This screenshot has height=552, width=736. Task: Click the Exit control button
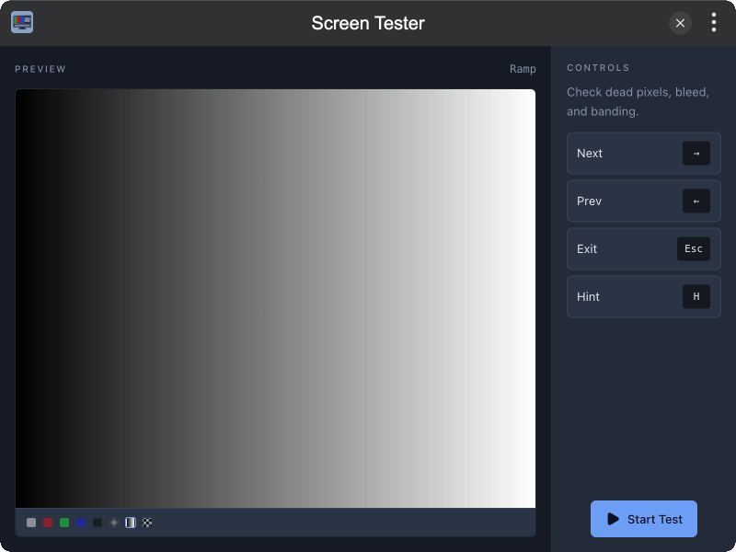click(643, 248)
